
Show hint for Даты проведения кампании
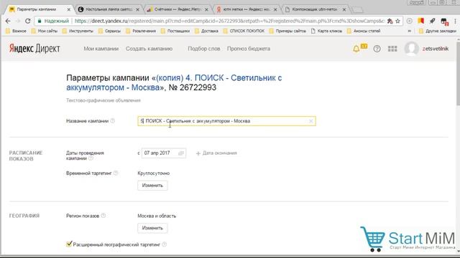[91, 158]
